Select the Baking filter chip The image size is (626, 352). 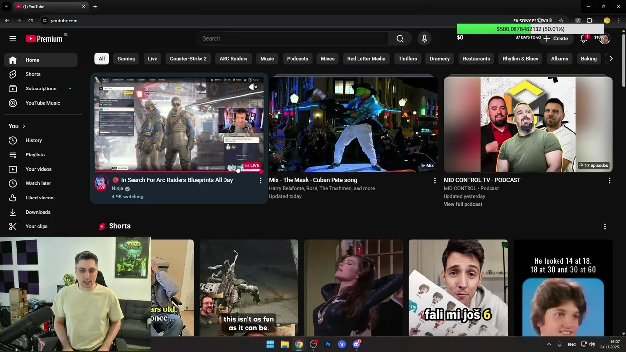pyautogui.click(x=589, y=59)
